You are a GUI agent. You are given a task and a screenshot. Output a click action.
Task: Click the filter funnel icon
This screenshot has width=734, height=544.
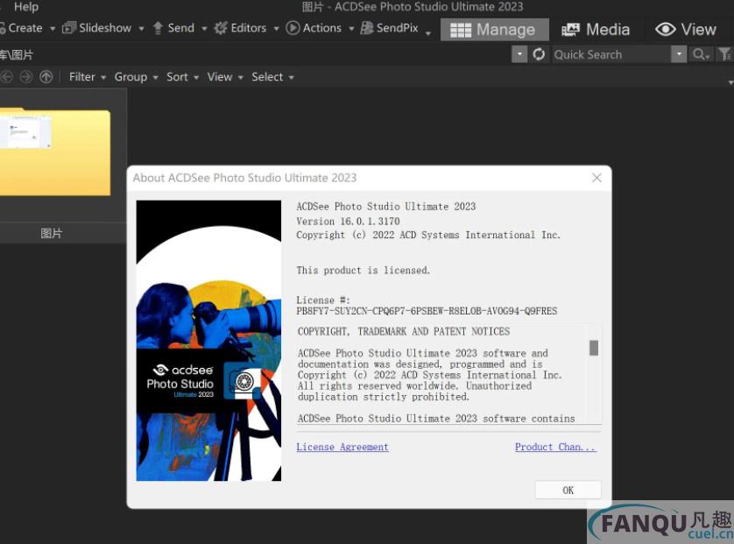coord(725,54)
